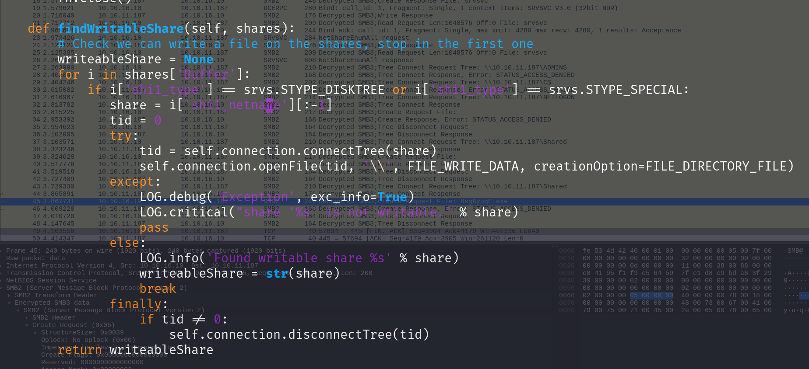Select packet 37 Tree Connect Shared row
Viewport: 809px width, 369px height.
click(x=404, y=142)
